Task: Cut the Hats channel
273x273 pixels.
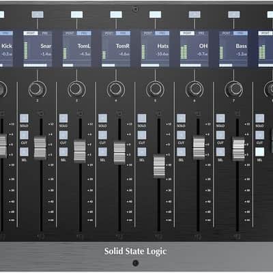Action: (142, 135)
